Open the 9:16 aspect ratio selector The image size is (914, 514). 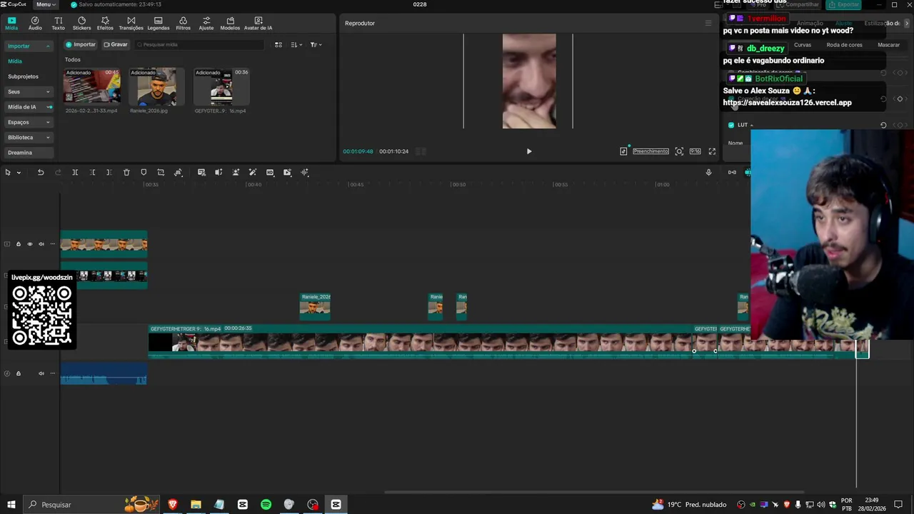pos(695,151)
